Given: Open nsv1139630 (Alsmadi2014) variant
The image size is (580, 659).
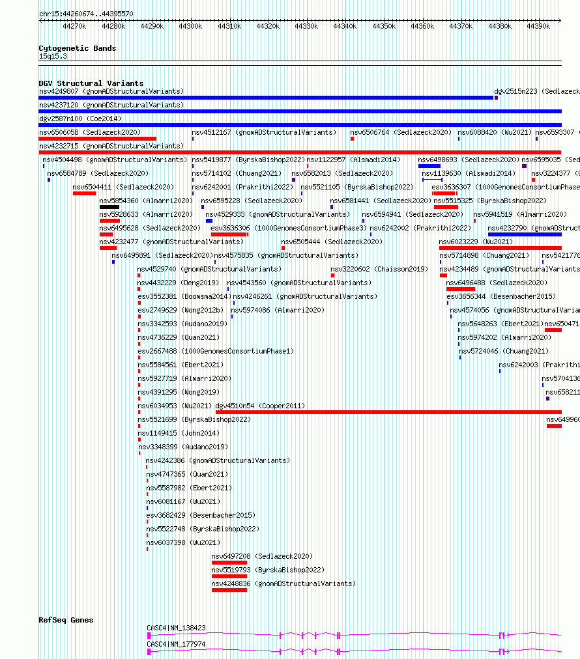Looking at the screenshot, I should pyautogui.click(x=469, y=174).
